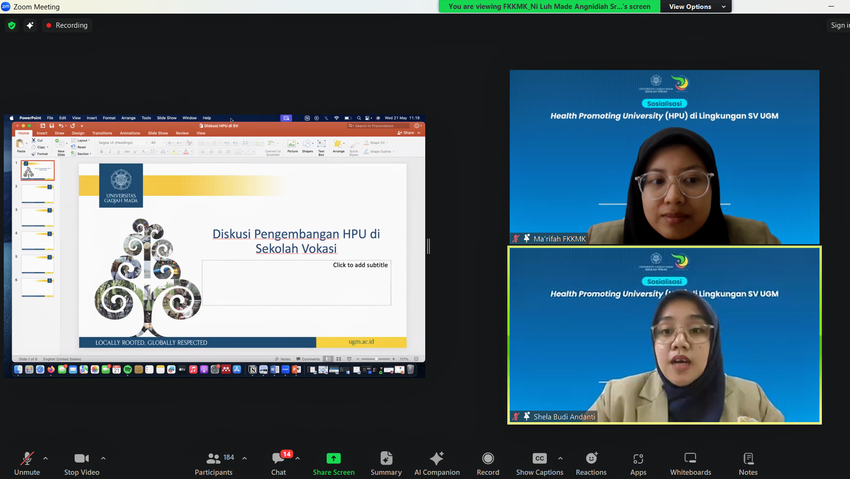Open the Reactions panel in Zoom
The image size is (850, 479).
click(591, 463)
